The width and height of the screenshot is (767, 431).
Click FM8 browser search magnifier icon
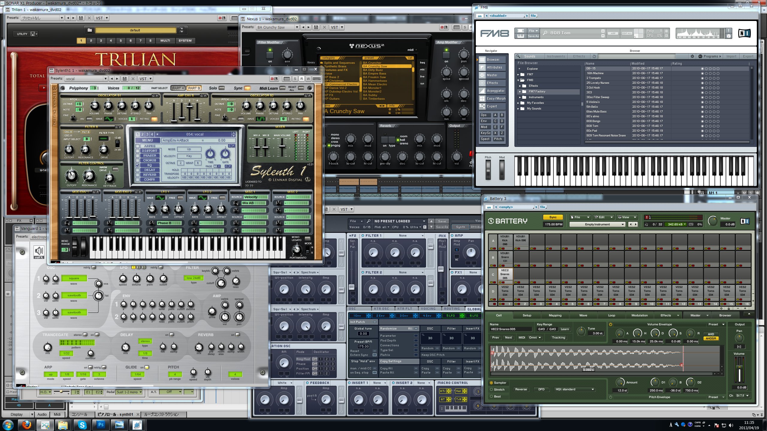tap(518, 56)
